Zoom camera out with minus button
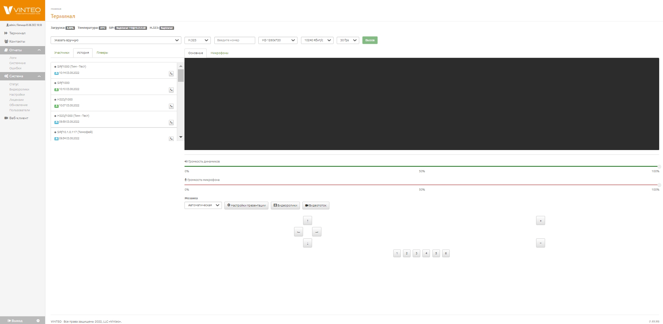 tap(541, 243)
